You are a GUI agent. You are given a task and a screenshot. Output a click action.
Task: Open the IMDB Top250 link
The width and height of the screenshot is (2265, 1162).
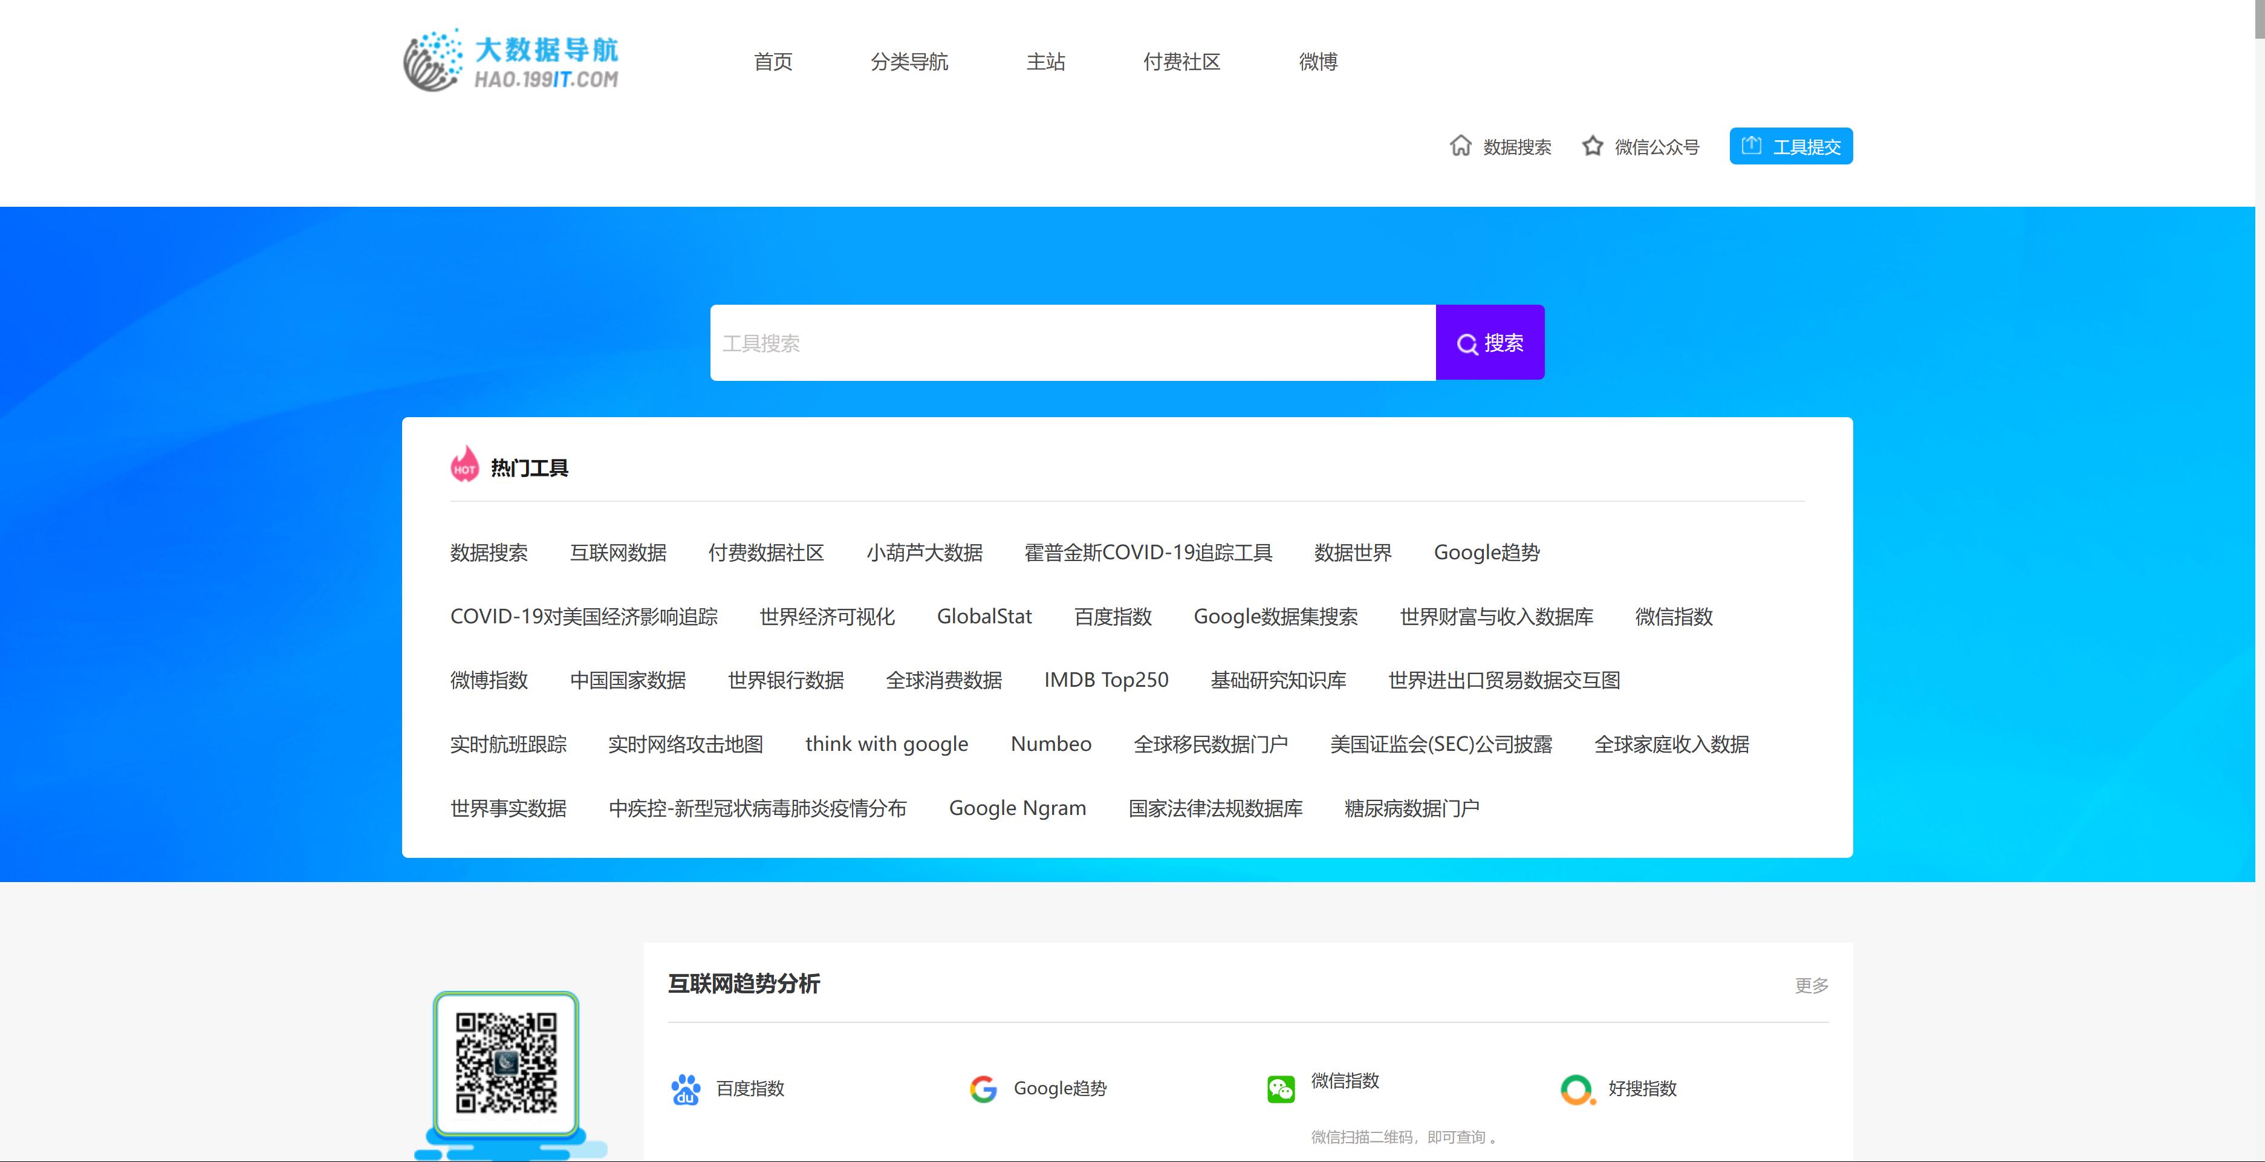[x=1105, y=680]
